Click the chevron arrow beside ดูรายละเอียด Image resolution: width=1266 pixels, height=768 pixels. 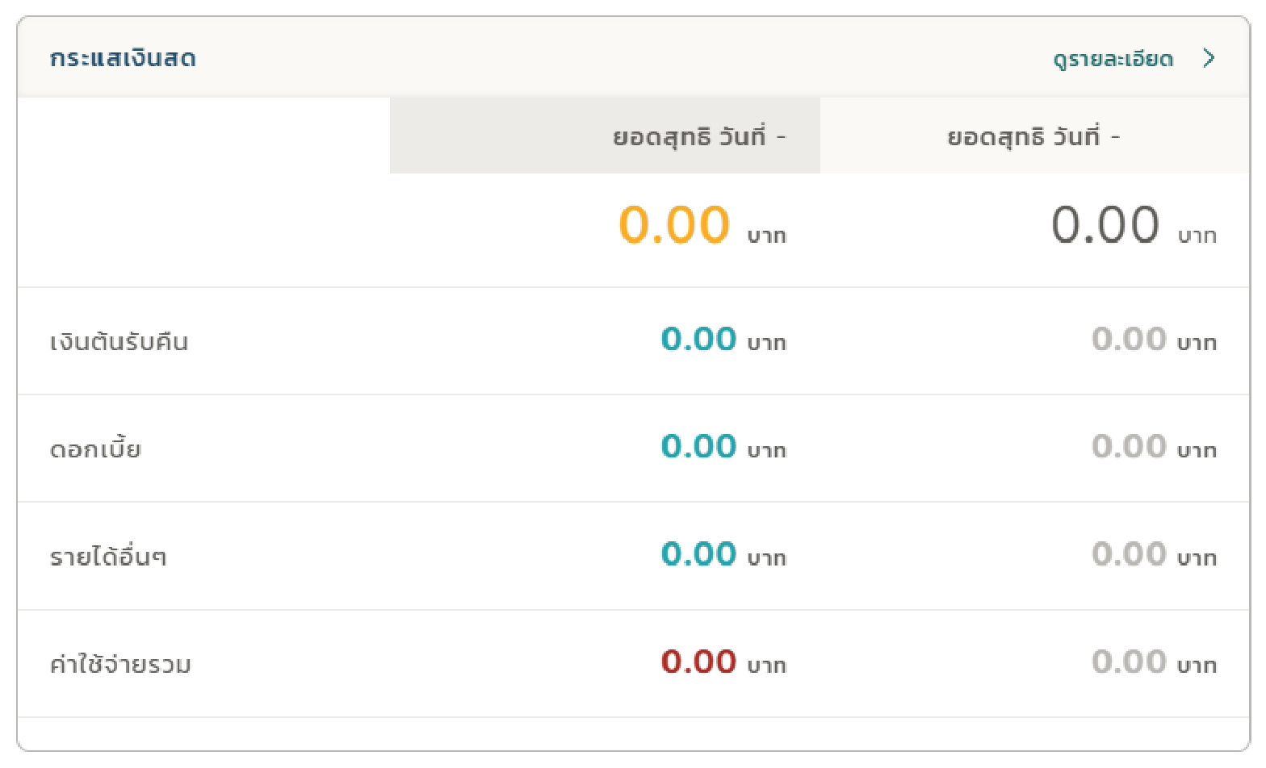tap(1209, 58)
